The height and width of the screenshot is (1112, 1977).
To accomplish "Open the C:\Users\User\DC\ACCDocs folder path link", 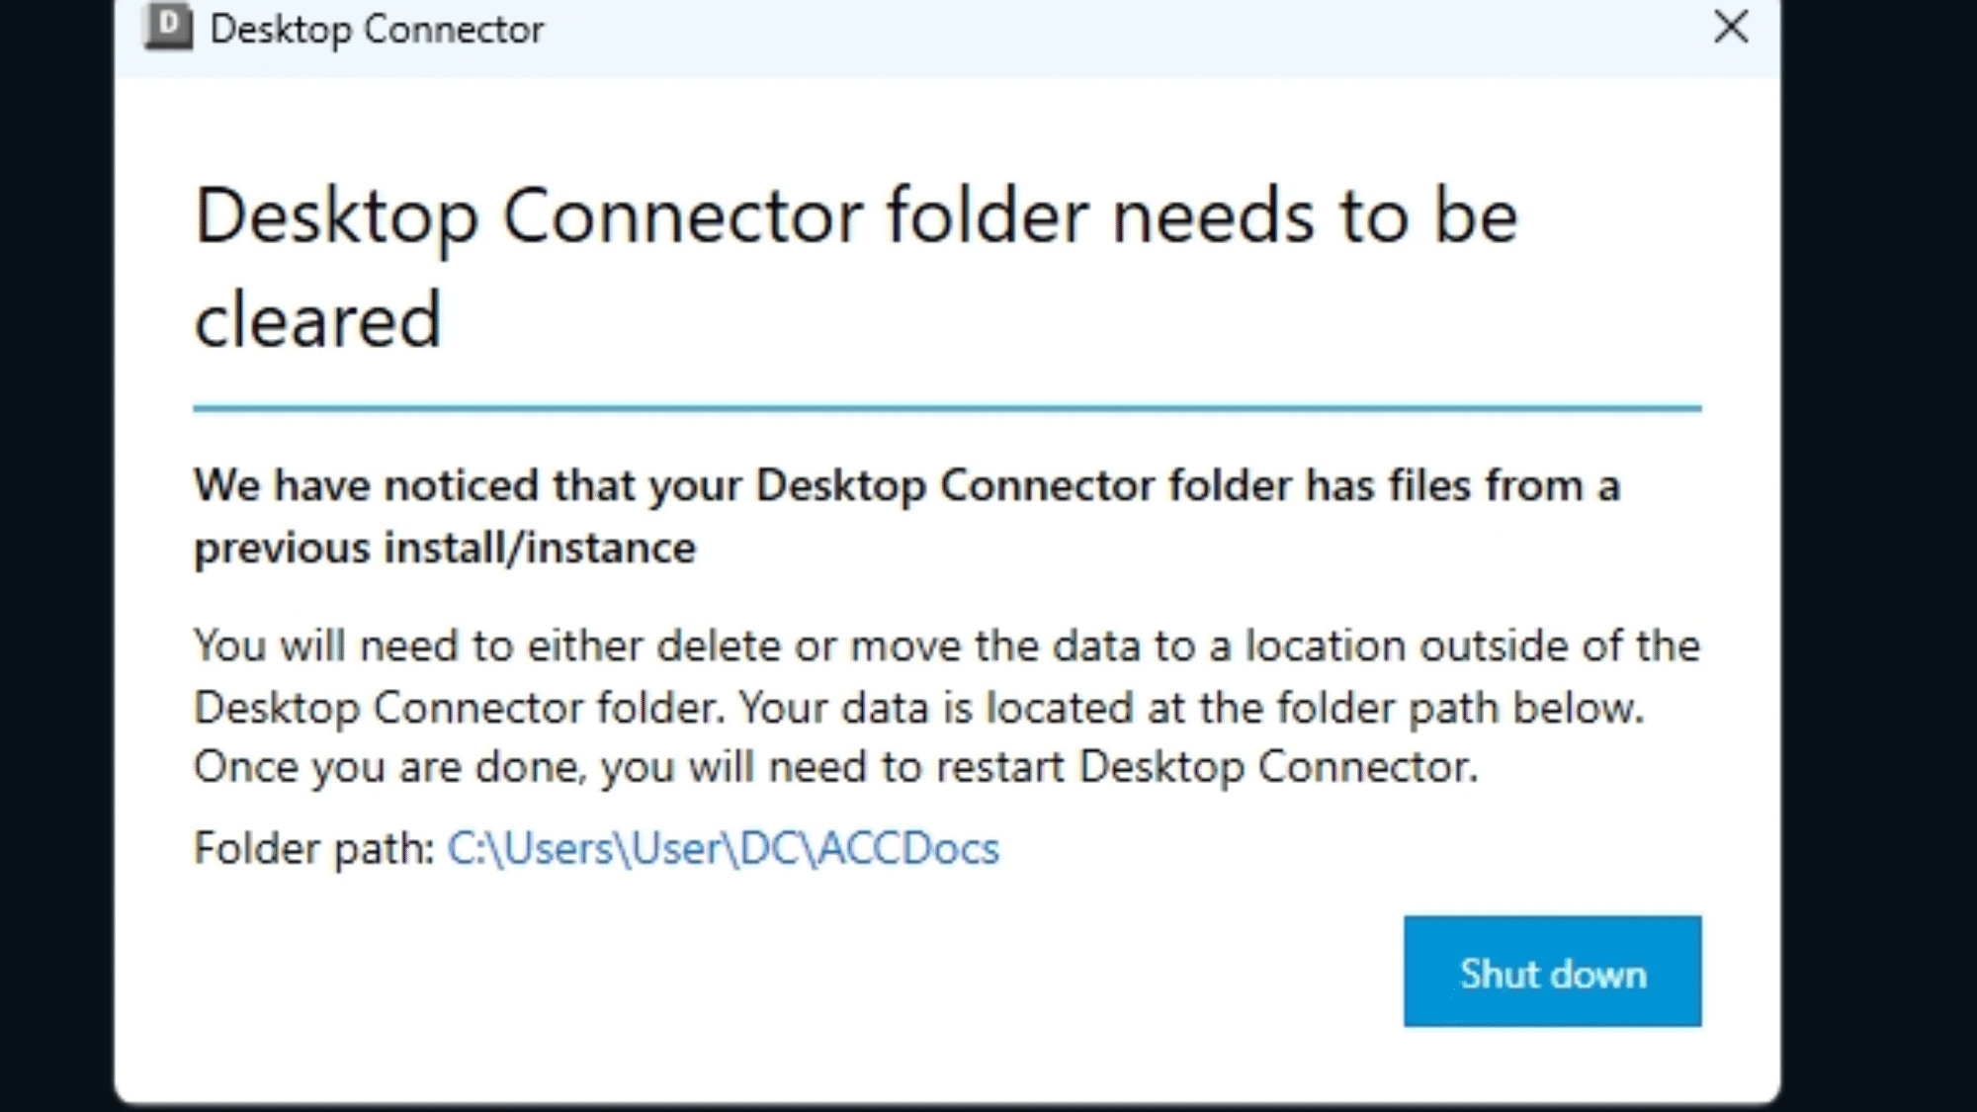I will point(723,849).
